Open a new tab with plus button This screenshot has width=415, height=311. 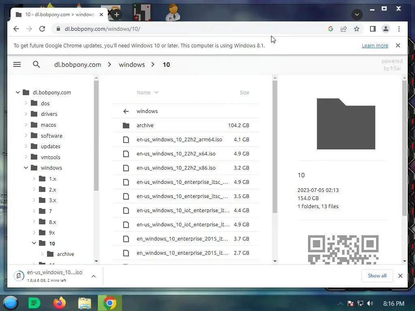[x=116, y=15]
